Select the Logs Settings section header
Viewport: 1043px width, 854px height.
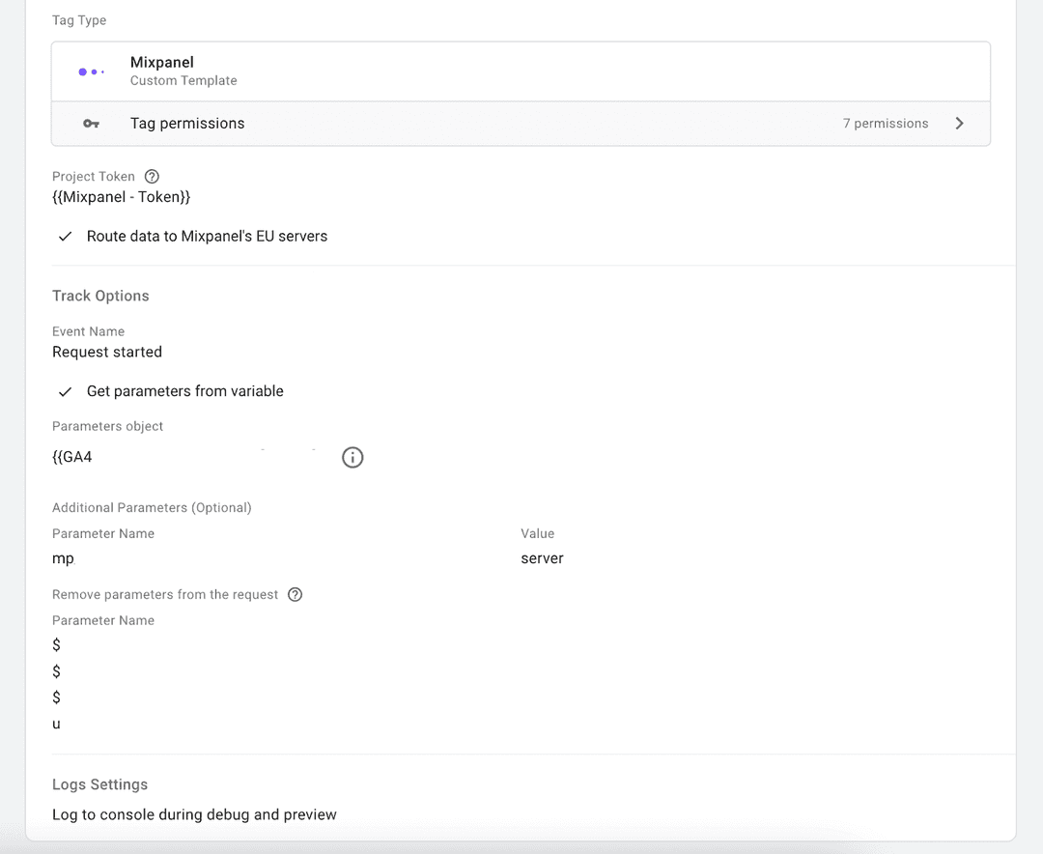tap(100, 784)
